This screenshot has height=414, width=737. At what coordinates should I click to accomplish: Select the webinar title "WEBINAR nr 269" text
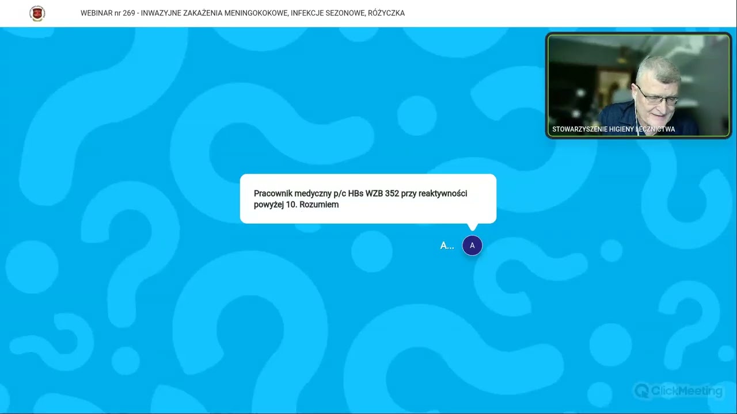[107, 13]
